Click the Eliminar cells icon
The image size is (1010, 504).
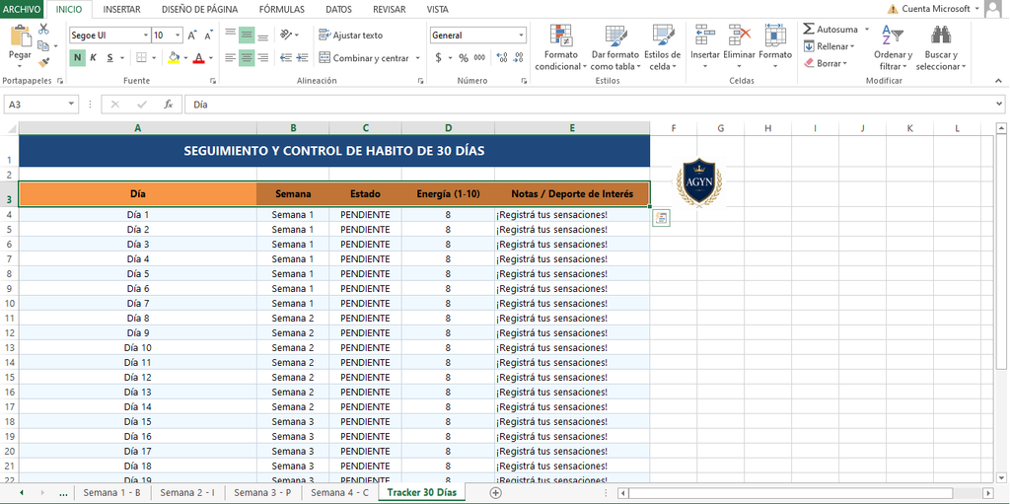click(x=739, y=36)
